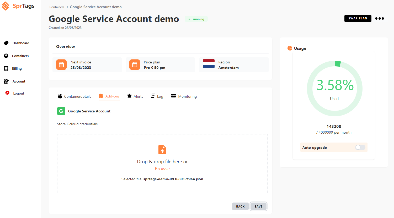Switch to the Monitoring tab
Screen dimensions: 394x218
(x=184, y=96)
